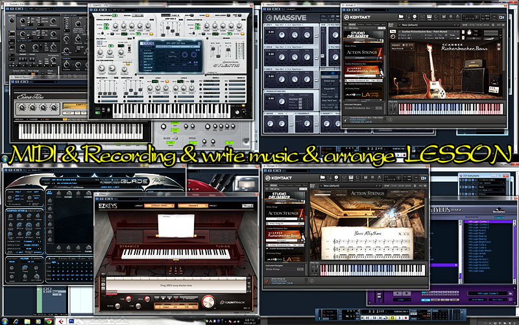The height and width of the screenshot is (325, 519).
Task: Click the Filter section header in Blade
Action: coord(25,258)
